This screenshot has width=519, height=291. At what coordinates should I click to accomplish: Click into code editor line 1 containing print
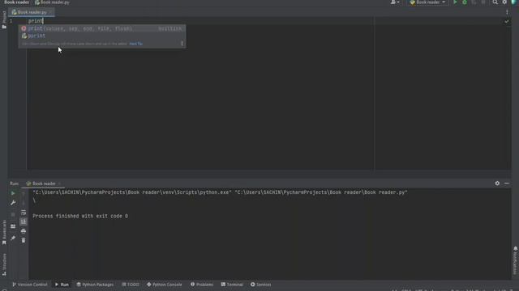pos(36,21)
